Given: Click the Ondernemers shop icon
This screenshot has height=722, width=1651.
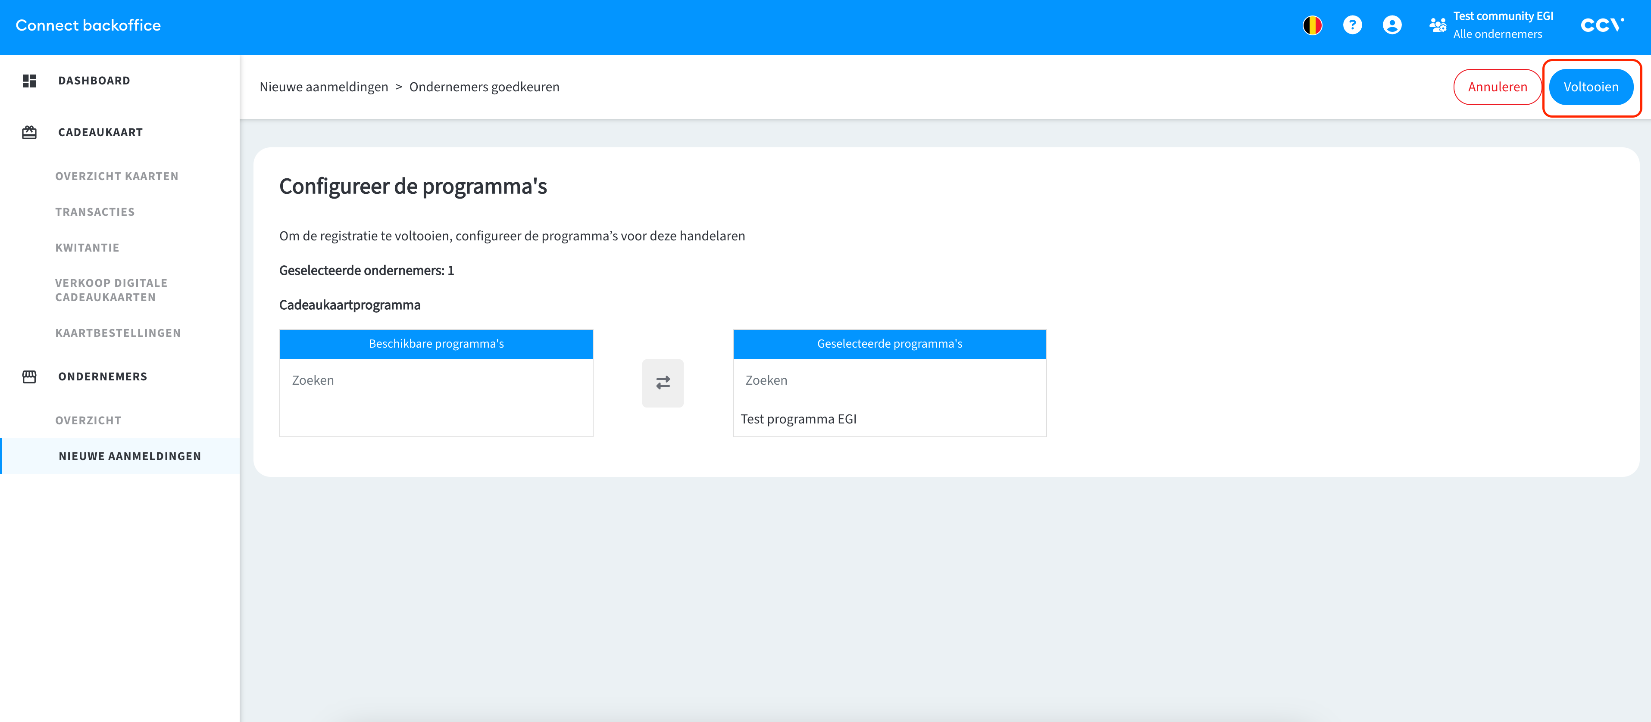Looking at the screenshot, I should click(29, 377).
